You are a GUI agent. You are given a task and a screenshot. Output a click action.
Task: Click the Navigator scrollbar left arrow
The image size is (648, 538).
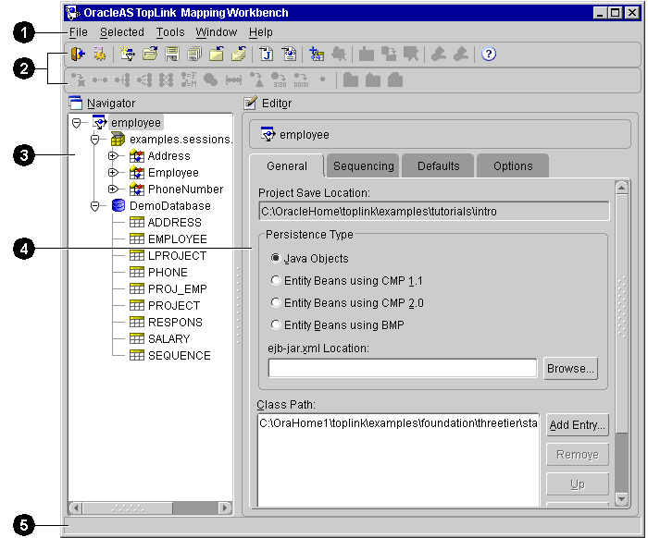76,507
